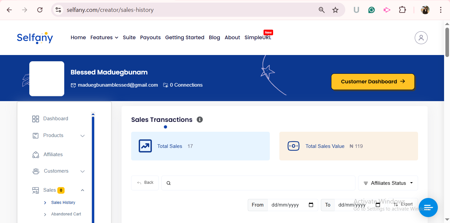The image size is (450, 223).
Task: Click the To date input
Action: pos(359,205)
